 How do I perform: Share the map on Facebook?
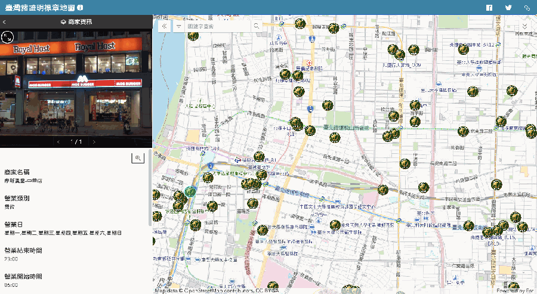(489, 8)
